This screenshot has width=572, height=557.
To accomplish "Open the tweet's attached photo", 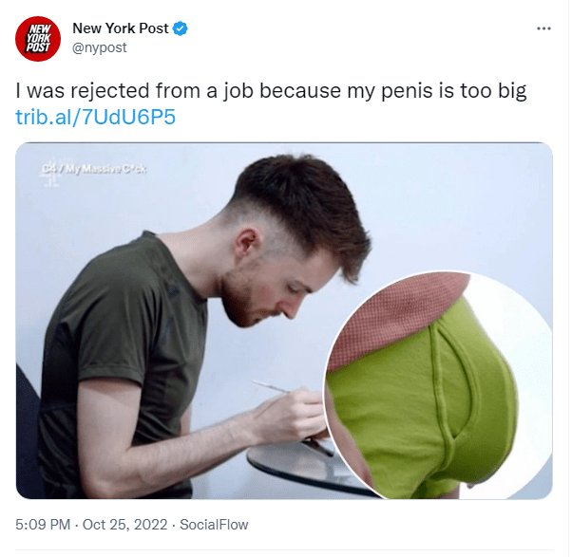I will (x=284, y=321).
